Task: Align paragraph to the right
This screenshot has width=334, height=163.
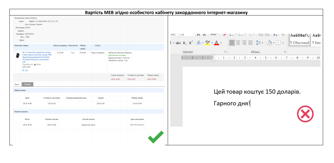Action: tap(244, 43)
